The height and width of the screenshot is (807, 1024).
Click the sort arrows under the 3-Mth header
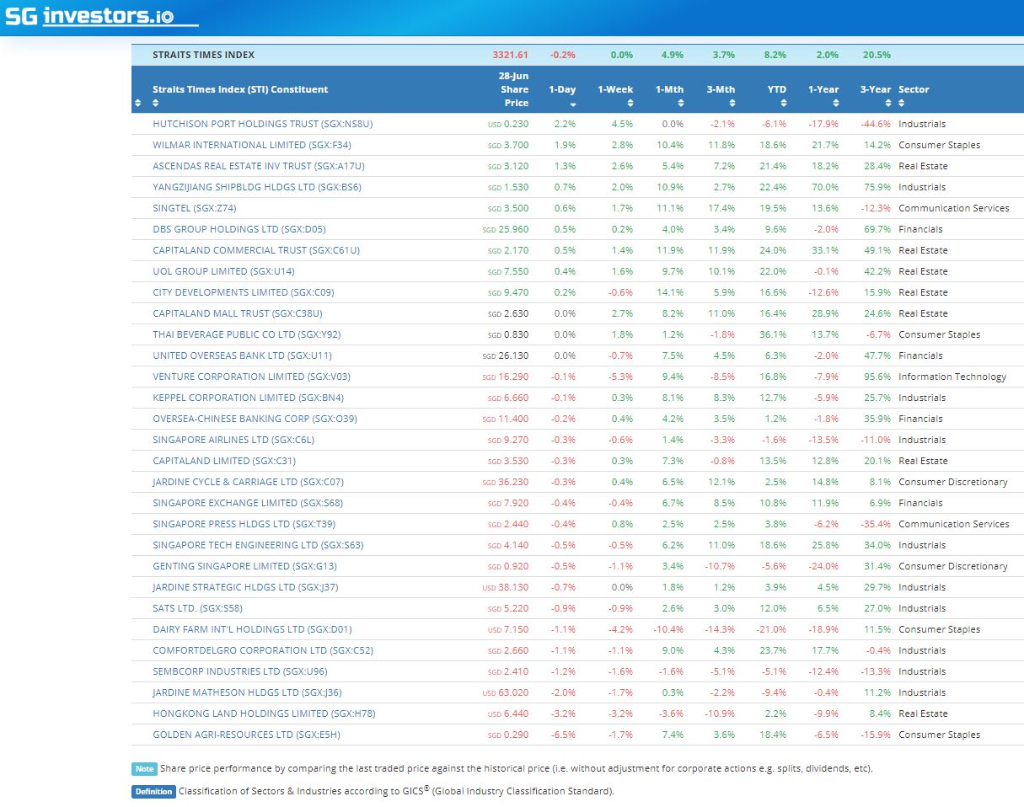pos(732,104)
